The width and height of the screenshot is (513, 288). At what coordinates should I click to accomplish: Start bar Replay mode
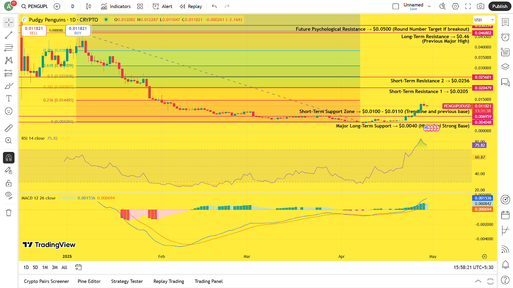tap(191, 6)
